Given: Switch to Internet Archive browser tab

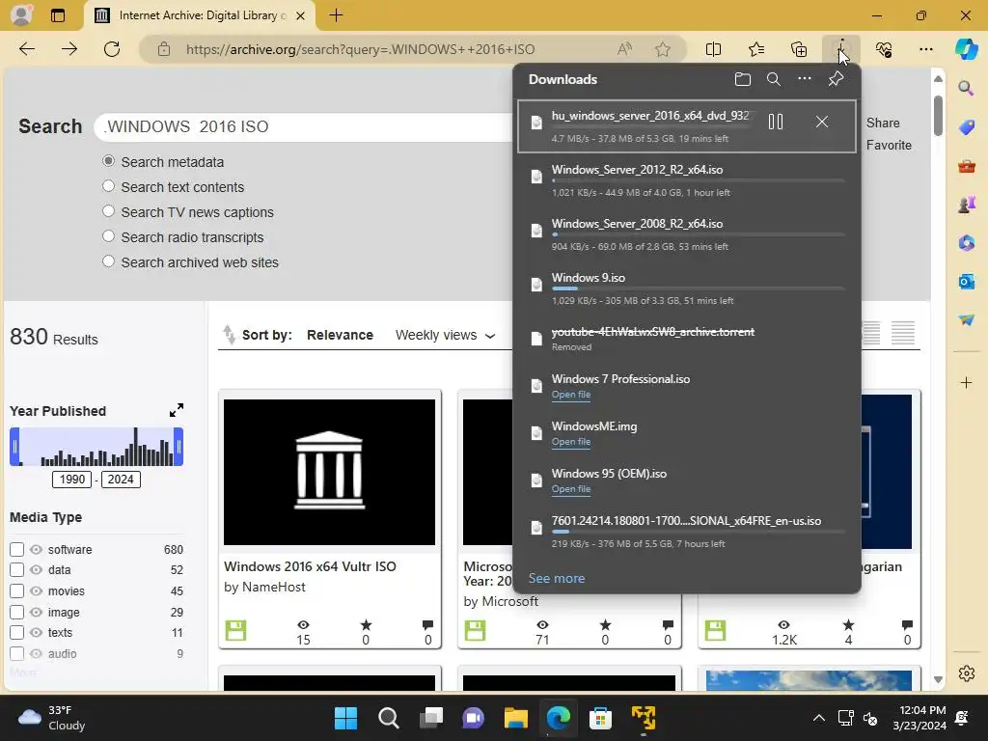Looking at the screenshot, I should (199, 15).
